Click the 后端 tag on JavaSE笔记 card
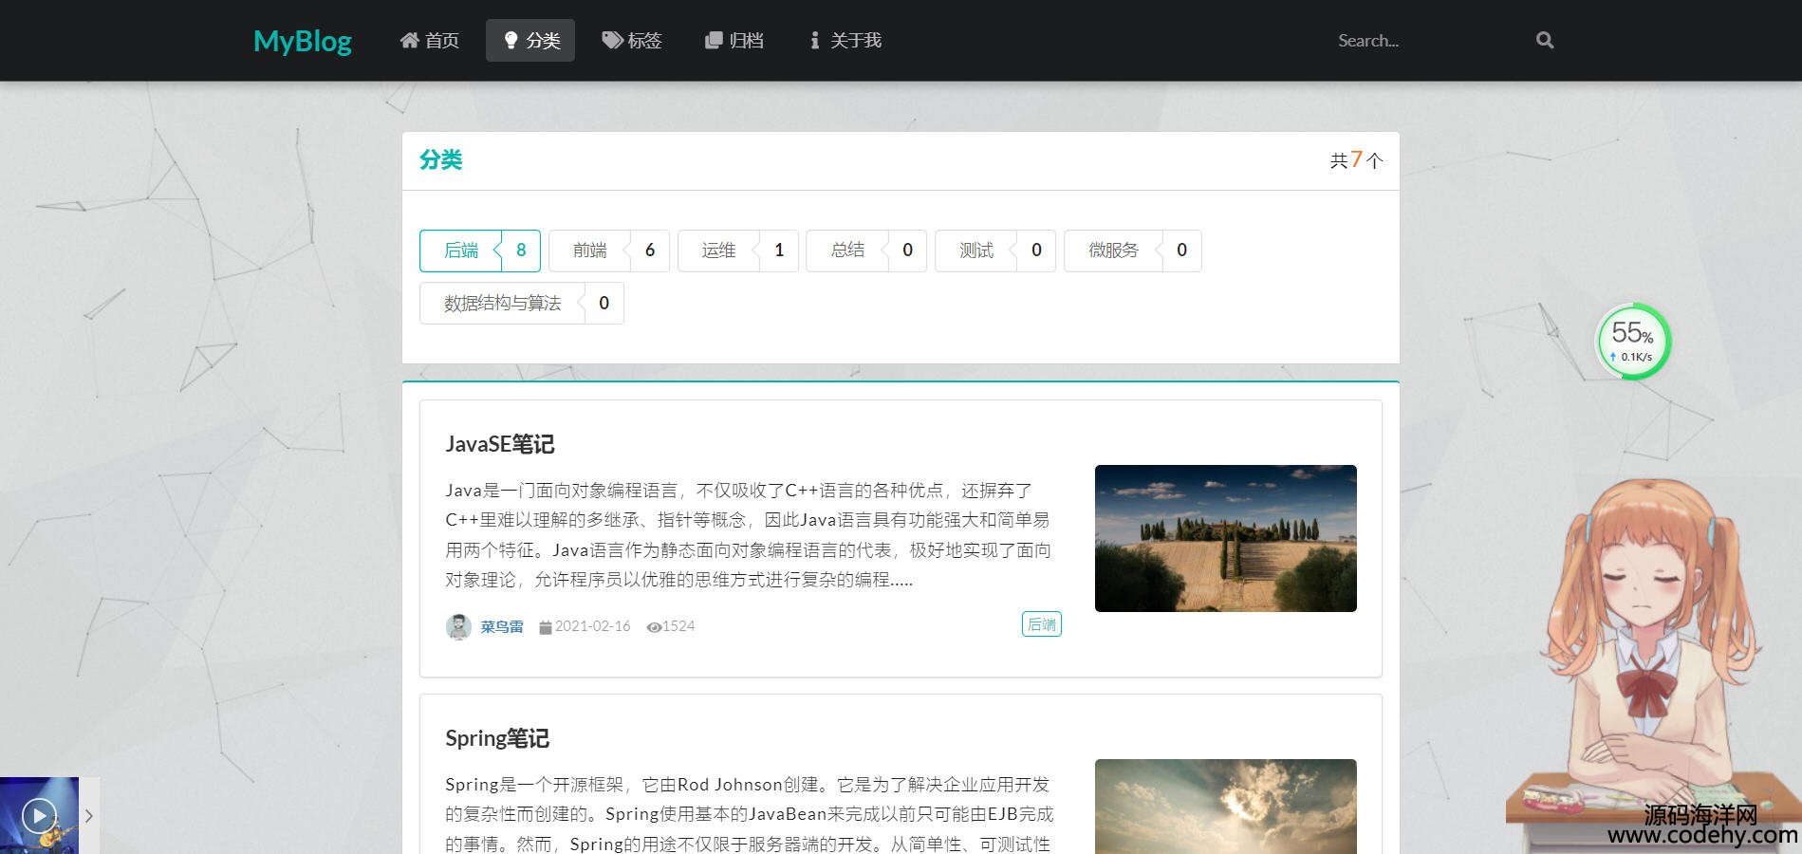This screenshot has height=854, width=1802. tap(1042, 624)
